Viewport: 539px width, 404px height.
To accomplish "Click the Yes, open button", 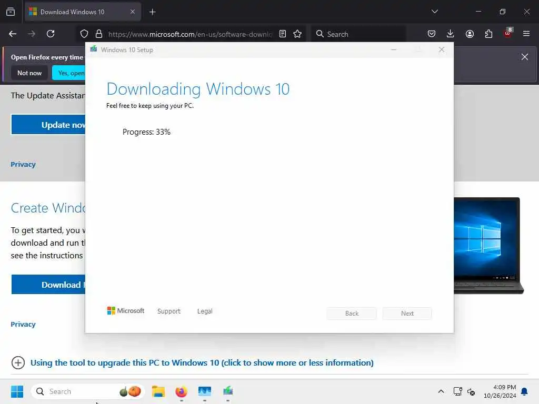I will coord(69,73).
